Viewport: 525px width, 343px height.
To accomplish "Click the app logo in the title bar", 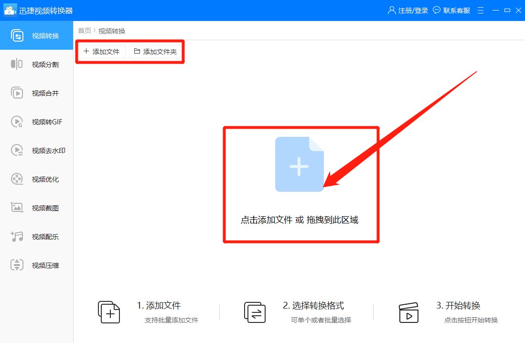I will pyautogui.click(x=10, y=10).
